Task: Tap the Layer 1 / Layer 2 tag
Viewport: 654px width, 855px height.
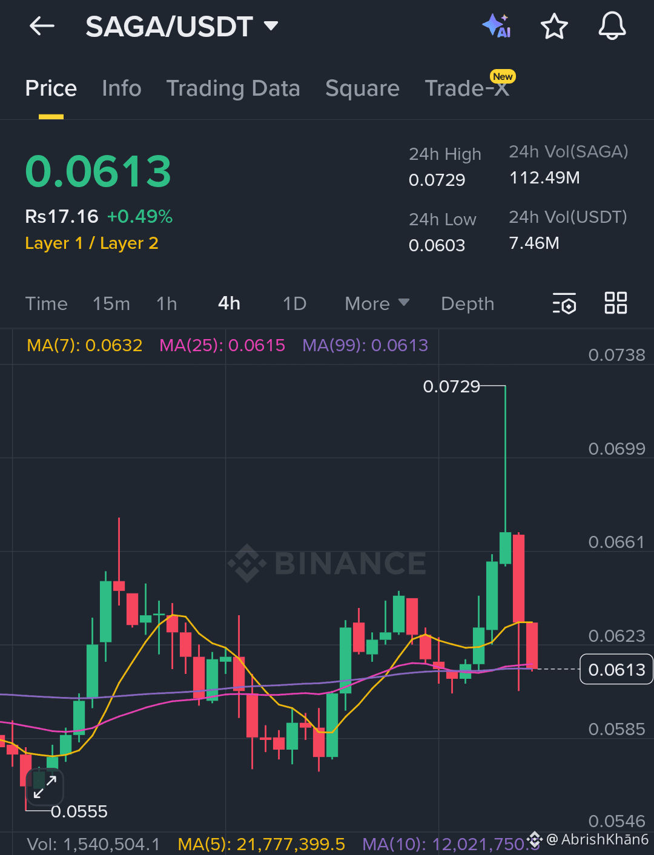Action: (x=91, y=243)
